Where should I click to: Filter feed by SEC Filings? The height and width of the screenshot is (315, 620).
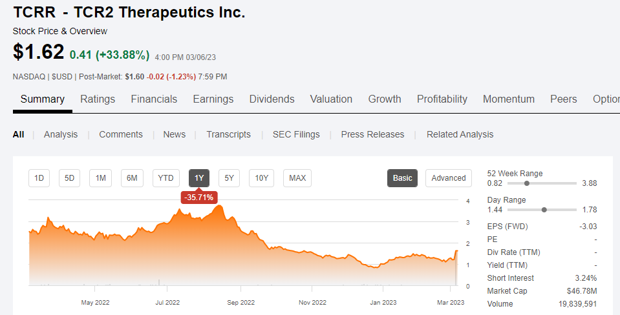point(296,134)
